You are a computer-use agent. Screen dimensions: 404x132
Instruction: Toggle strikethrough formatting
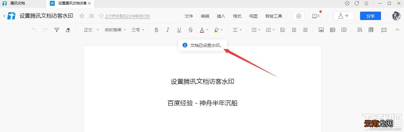tap(191, 30)
